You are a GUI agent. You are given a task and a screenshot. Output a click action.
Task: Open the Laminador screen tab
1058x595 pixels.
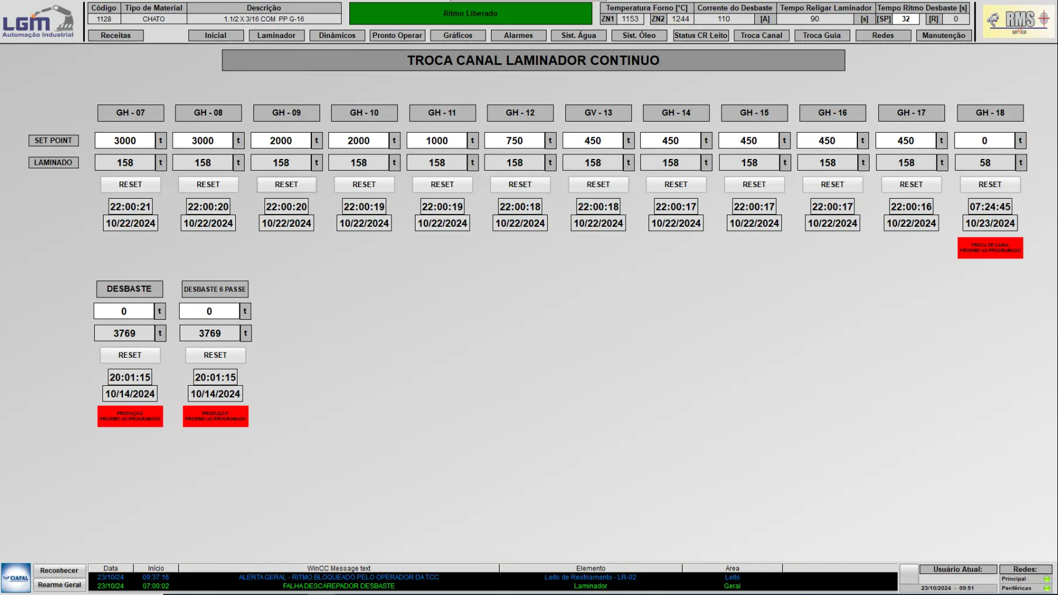276,36
